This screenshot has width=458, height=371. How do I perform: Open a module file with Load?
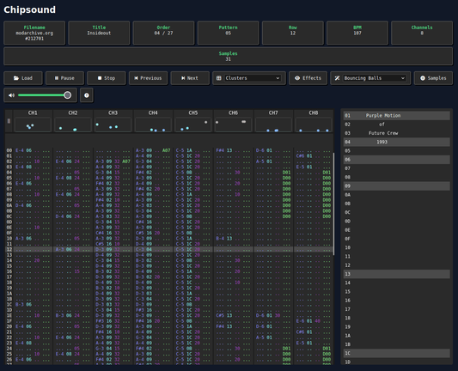(23, 78)
